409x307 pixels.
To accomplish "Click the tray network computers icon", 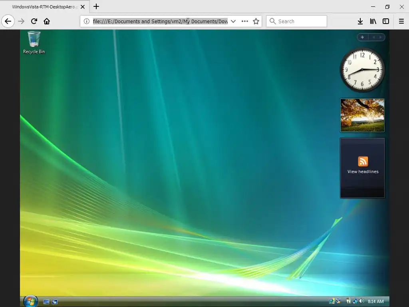I will point(355,301).
